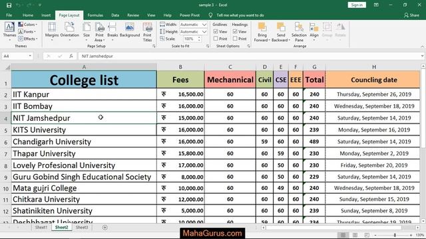Screen dimensions: 426x239
Task: Click the Insert Function fx icon
Action: click(x=71, y=56)
